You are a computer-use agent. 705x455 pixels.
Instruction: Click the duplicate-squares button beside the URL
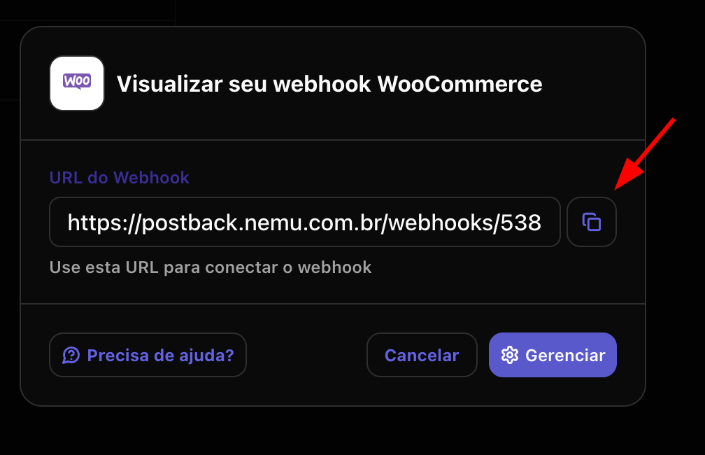[591, 222]
